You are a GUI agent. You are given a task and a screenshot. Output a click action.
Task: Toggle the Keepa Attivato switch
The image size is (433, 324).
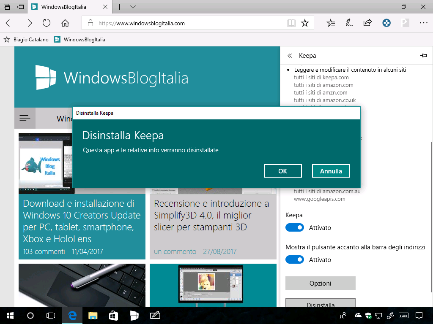click(294, 227)
